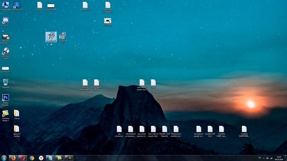Select the 'ошибка 0x80070666' file
287x161 pixels.
tap(244, 131)
